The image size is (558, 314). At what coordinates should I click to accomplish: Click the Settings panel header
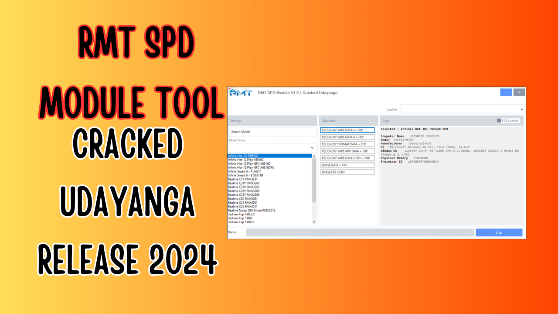[x=272, y=120]
